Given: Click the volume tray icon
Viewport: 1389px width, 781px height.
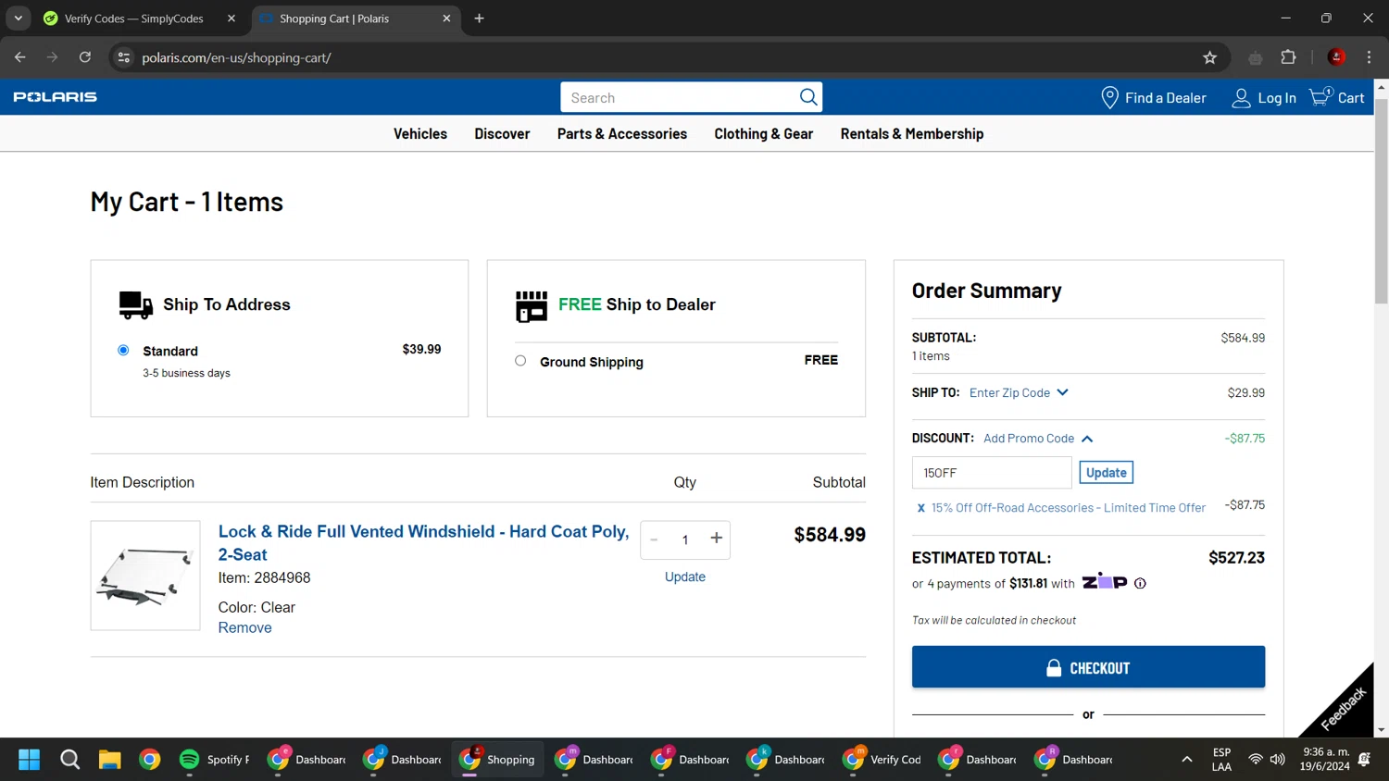Looking at the screenshot, I should pos(1278,760).
